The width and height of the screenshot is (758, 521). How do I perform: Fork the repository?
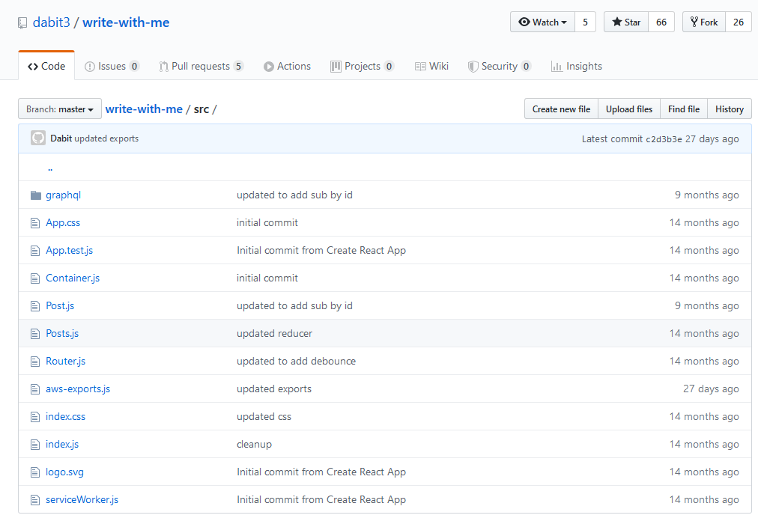click(703, 22)
